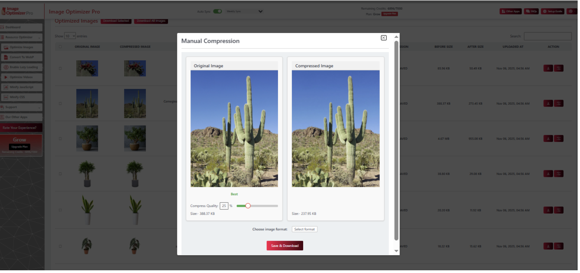Click the Image Optimizer Pro logo
Image resolution: width=580 pixels, height=273 pixels.
pyautogui.click(x=17, y=11)
